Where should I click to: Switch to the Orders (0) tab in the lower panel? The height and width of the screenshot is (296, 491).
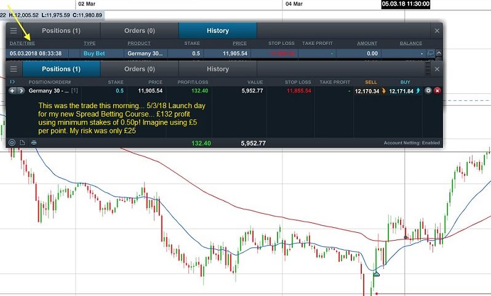click(x=139, y=69)
